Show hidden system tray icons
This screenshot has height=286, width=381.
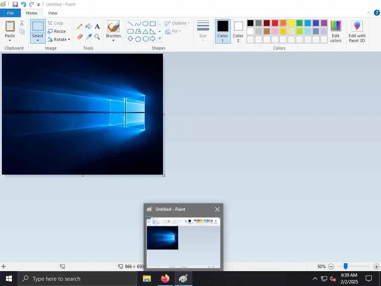[x=315, y=279]
